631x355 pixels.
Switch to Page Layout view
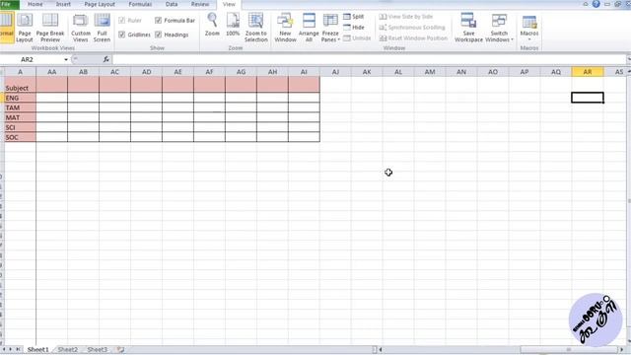pyautogui.click(x=25, y=28)
